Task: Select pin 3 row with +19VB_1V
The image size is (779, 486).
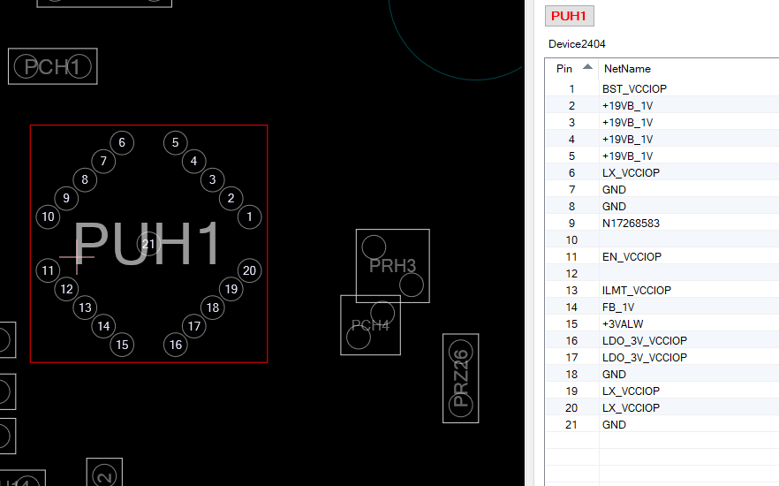Action: click(x=662, y=122)
